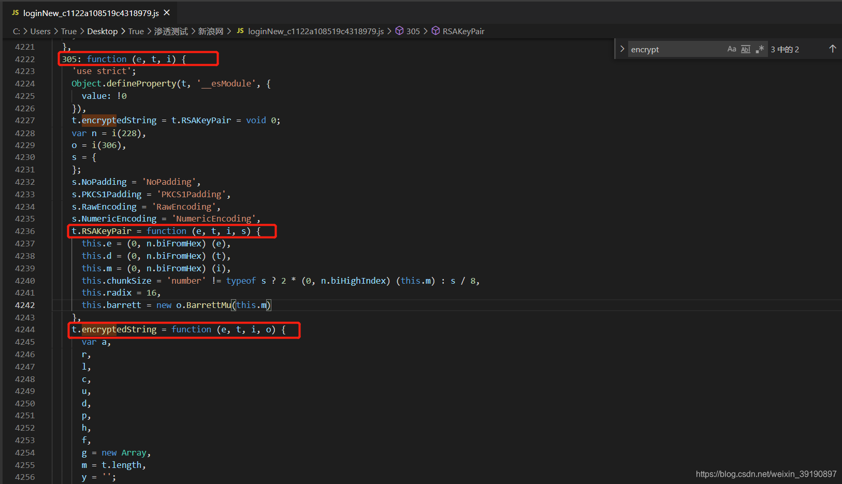Open the Desktop breadcrumb folder
Screen dimensions: 842x484
(x=103, y=32)
